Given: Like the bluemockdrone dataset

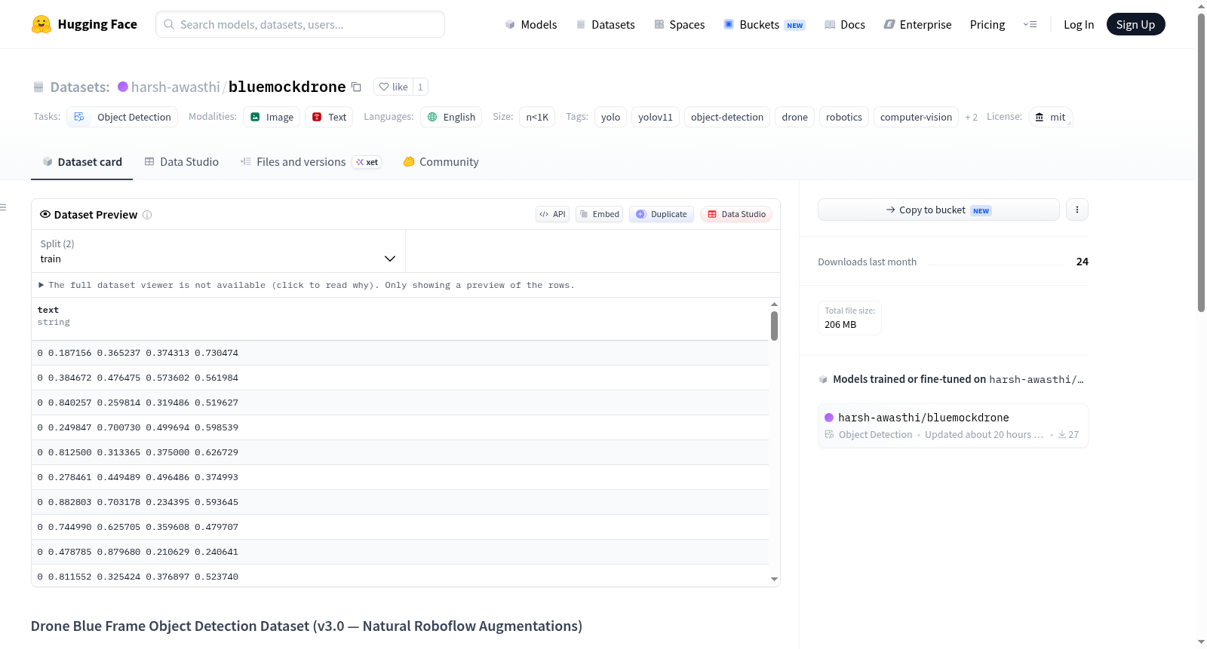Looking at the screenshot, I should coord(393,87).
